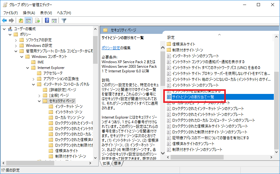Select the インターネット ゾーン folder in tree

[x=69, y=106]
